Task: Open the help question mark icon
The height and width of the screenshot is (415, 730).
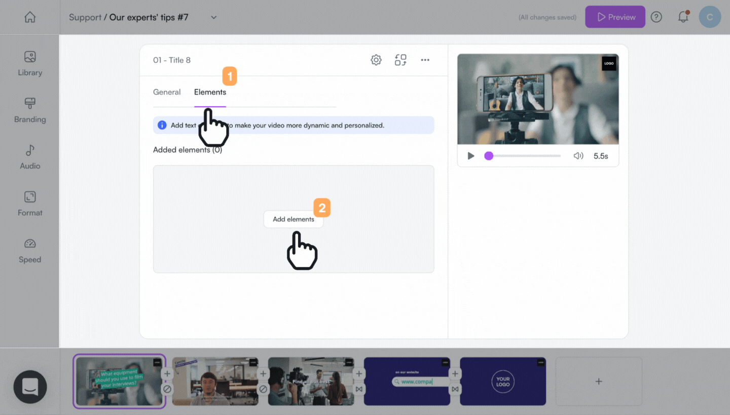Action: point(656,17)
